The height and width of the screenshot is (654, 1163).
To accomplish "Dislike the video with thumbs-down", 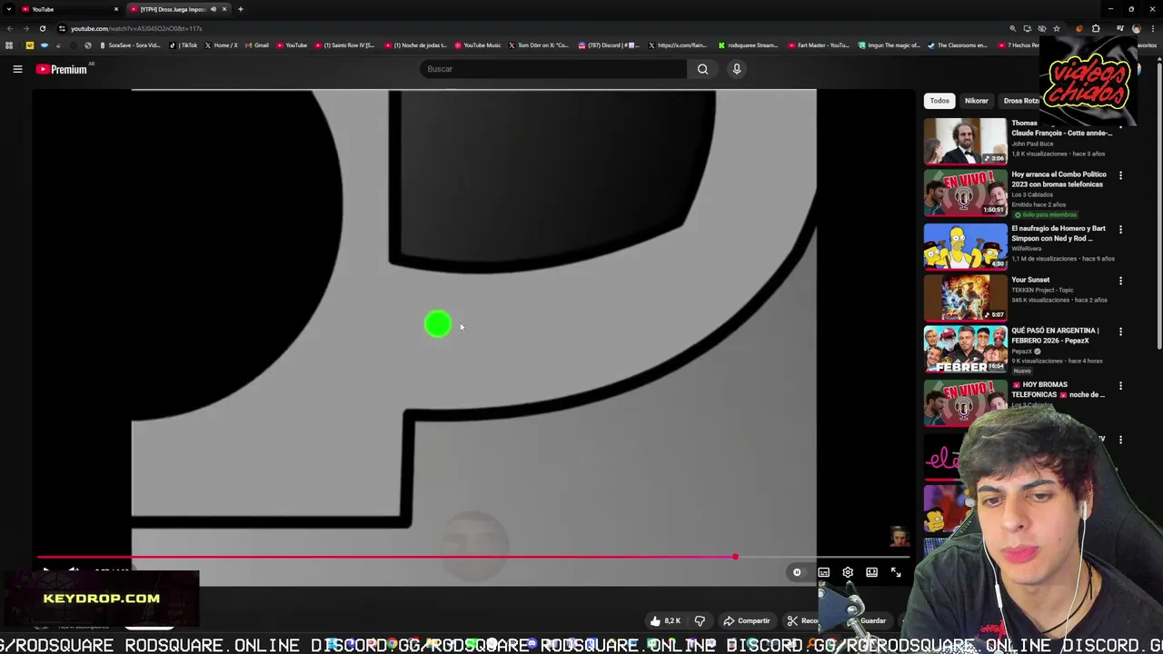I will 700,621.
